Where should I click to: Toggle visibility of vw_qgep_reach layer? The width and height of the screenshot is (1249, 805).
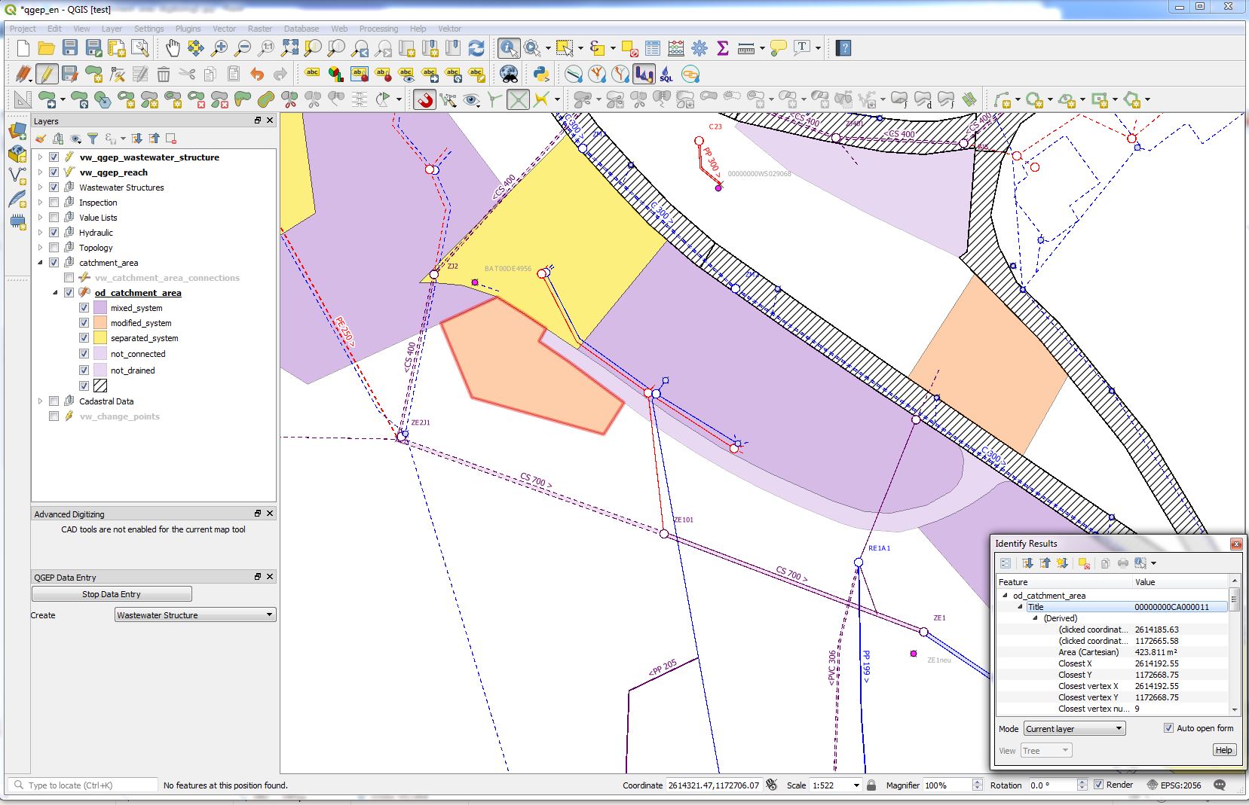54,172
